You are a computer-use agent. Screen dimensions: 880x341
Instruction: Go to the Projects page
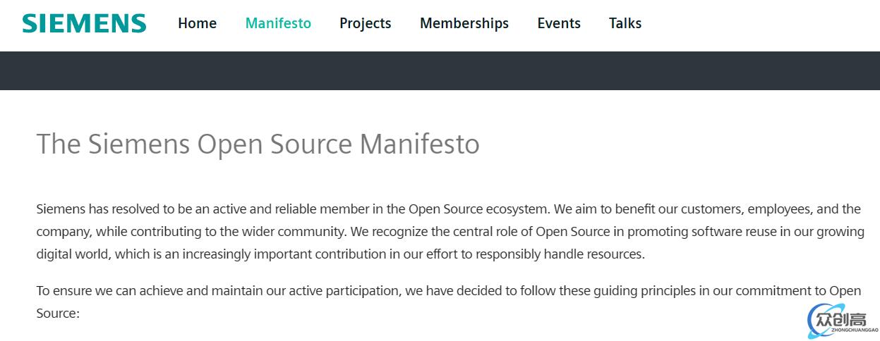click(365, 23)
